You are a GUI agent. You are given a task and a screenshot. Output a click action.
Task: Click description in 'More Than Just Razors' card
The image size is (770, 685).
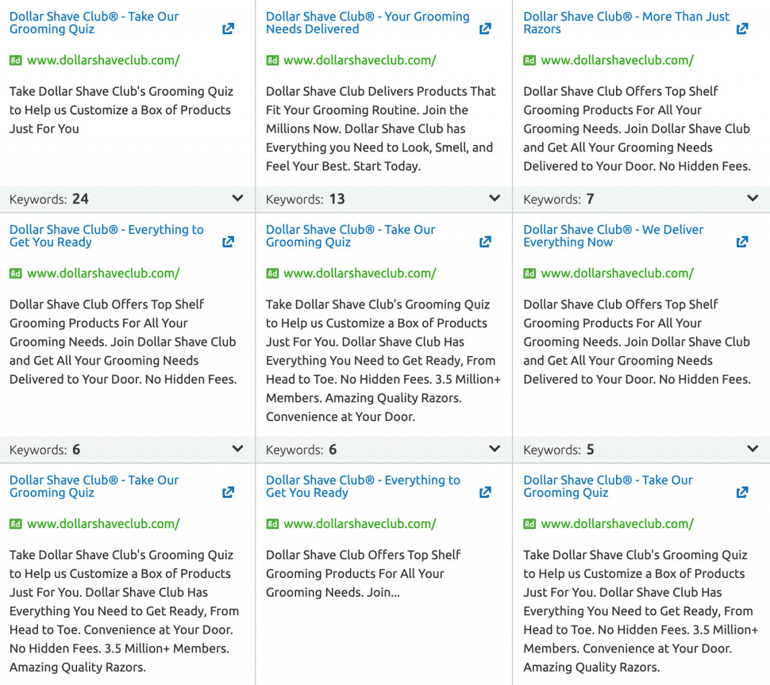click(x=637, y=129)
